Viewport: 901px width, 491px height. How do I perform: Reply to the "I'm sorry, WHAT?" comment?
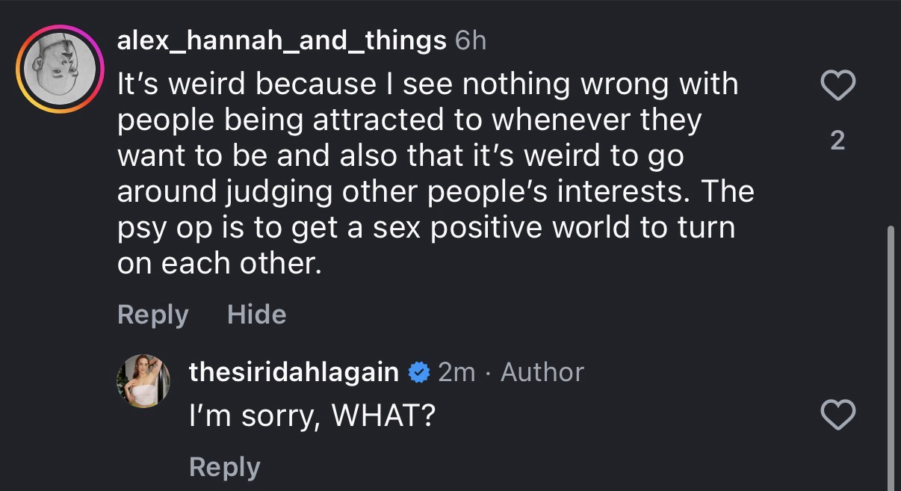click(224, 467)
